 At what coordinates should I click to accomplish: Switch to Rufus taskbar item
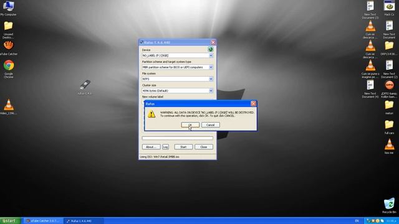pos(84,221)
